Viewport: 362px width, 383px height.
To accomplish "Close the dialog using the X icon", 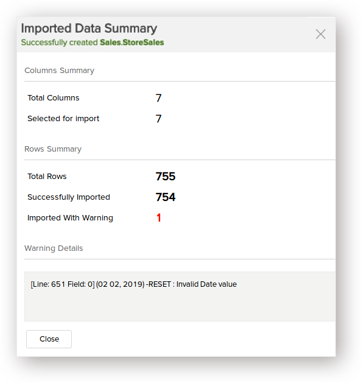I will 320,34.
